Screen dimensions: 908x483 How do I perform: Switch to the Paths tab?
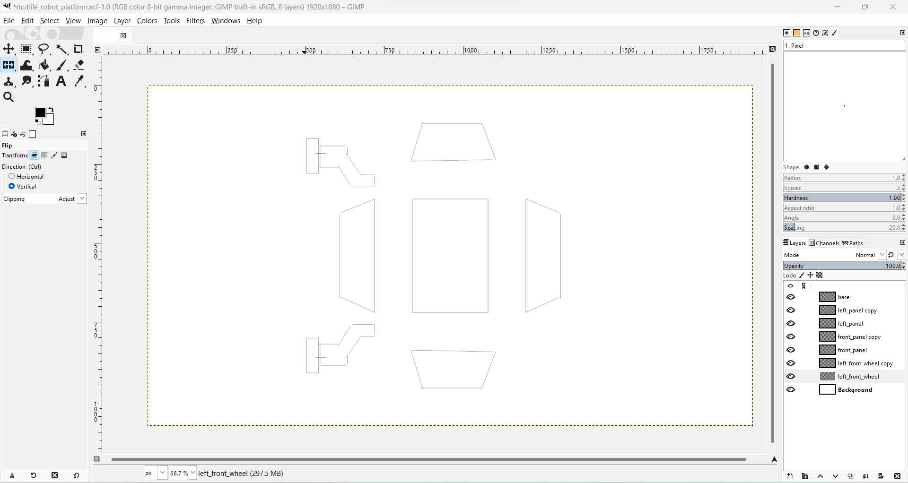853,243
